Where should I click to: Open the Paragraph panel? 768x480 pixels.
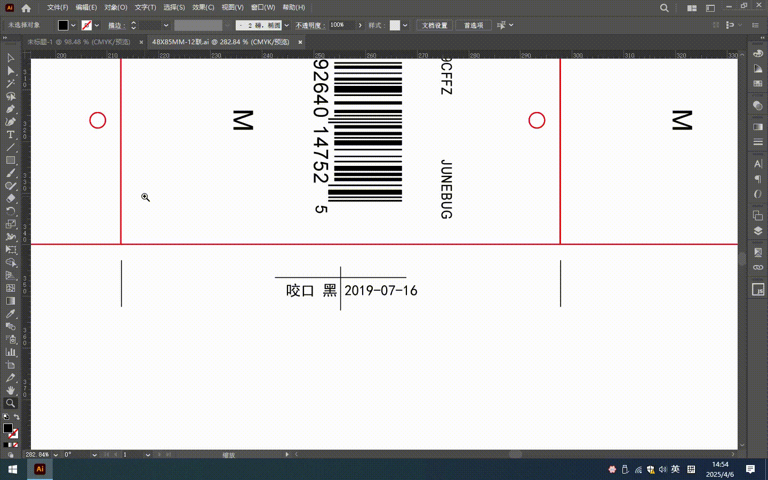[758, 179]
